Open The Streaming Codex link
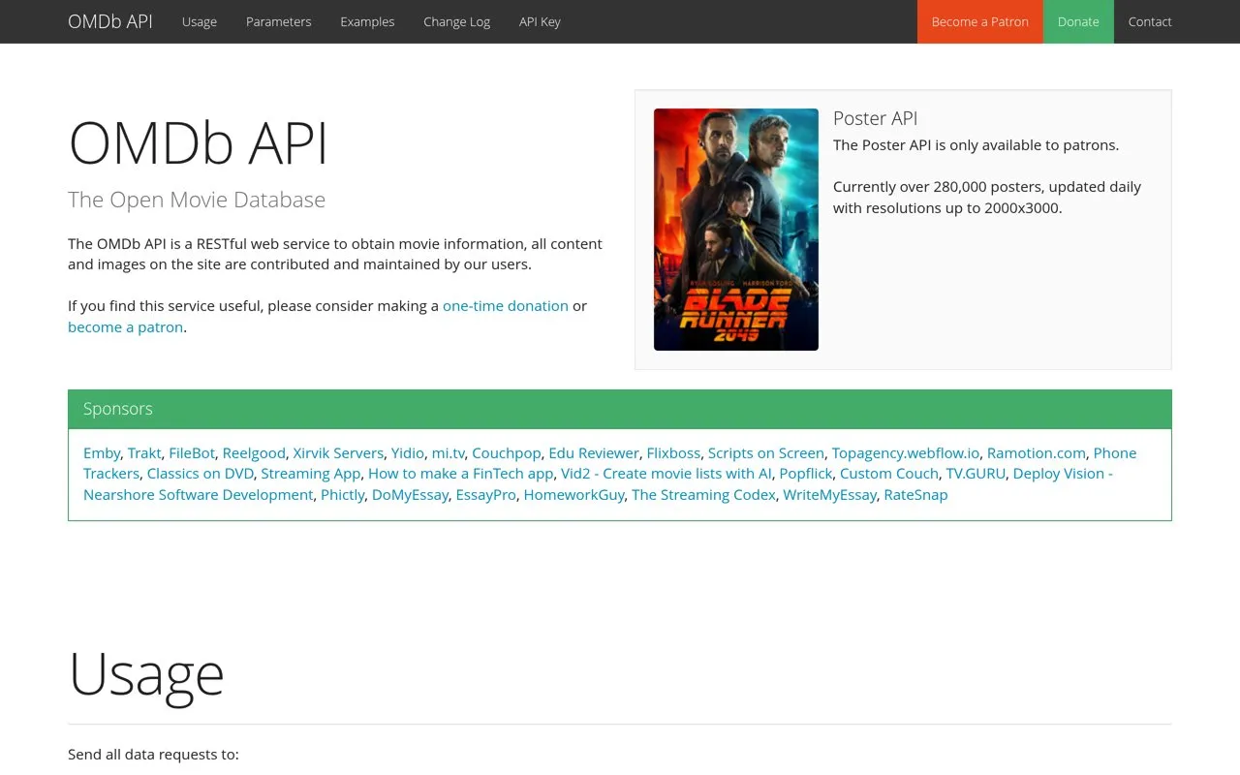Viewport: 1240px width, 775px height. 703,495
